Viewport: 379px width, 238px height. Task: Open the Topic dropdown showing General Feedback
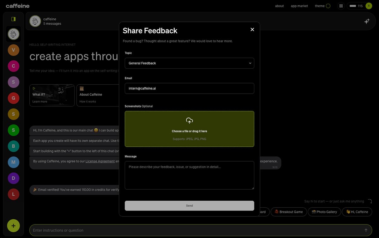(189, 63)
